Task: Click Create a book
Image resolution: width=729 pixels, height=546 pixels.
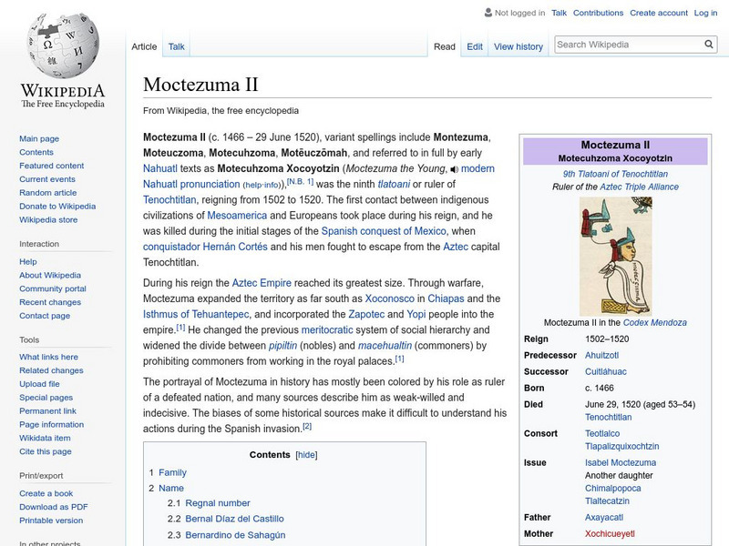Action: 46,493
